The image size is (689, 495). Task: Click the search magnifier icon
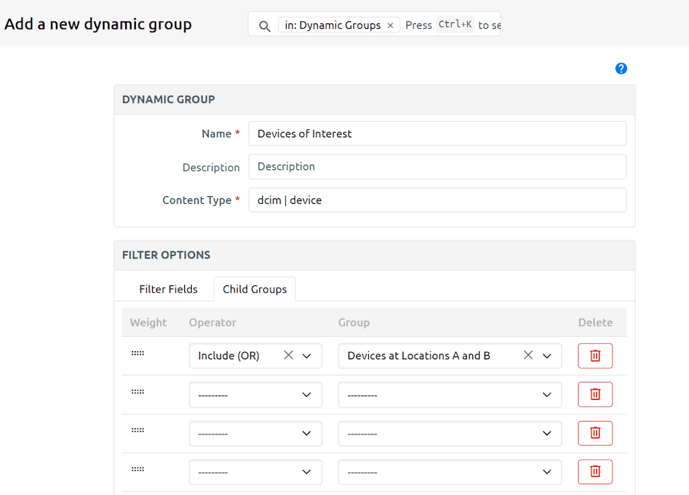(262, 25)
